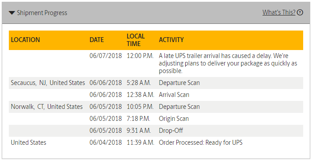Click Order Processed: Ready for UPS
Screen dimensions: 312x162
[201, 143]
